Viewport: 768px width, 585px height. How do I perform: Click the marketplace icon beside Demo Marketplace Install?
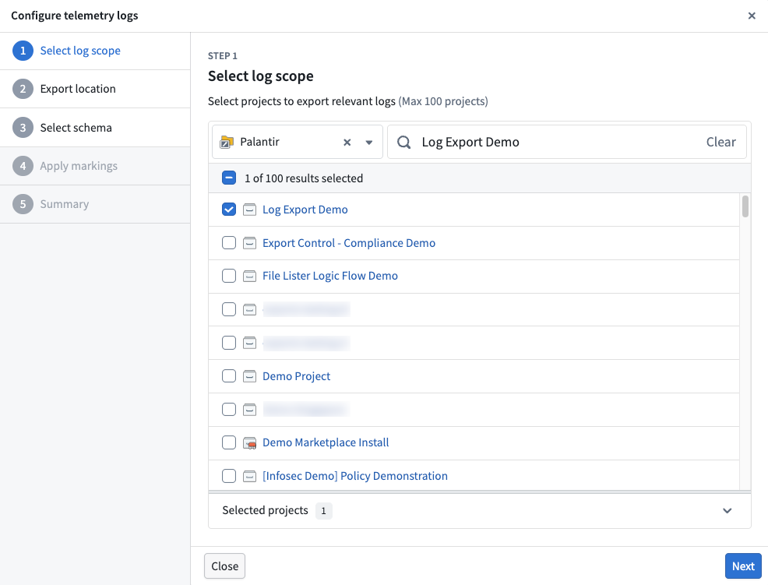point(250,443)
